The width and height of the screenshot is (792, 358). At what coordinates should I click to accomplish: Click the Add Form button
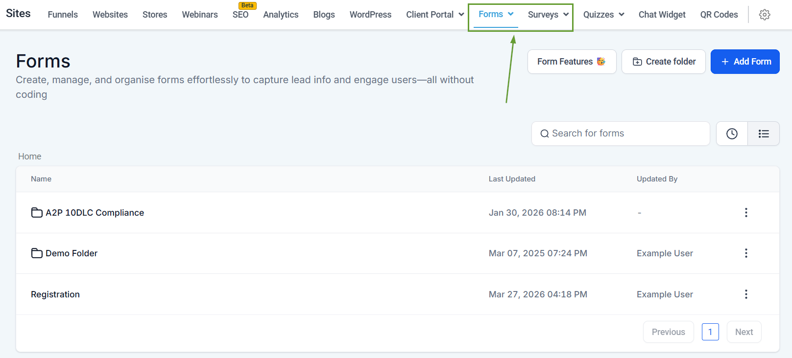744,62
